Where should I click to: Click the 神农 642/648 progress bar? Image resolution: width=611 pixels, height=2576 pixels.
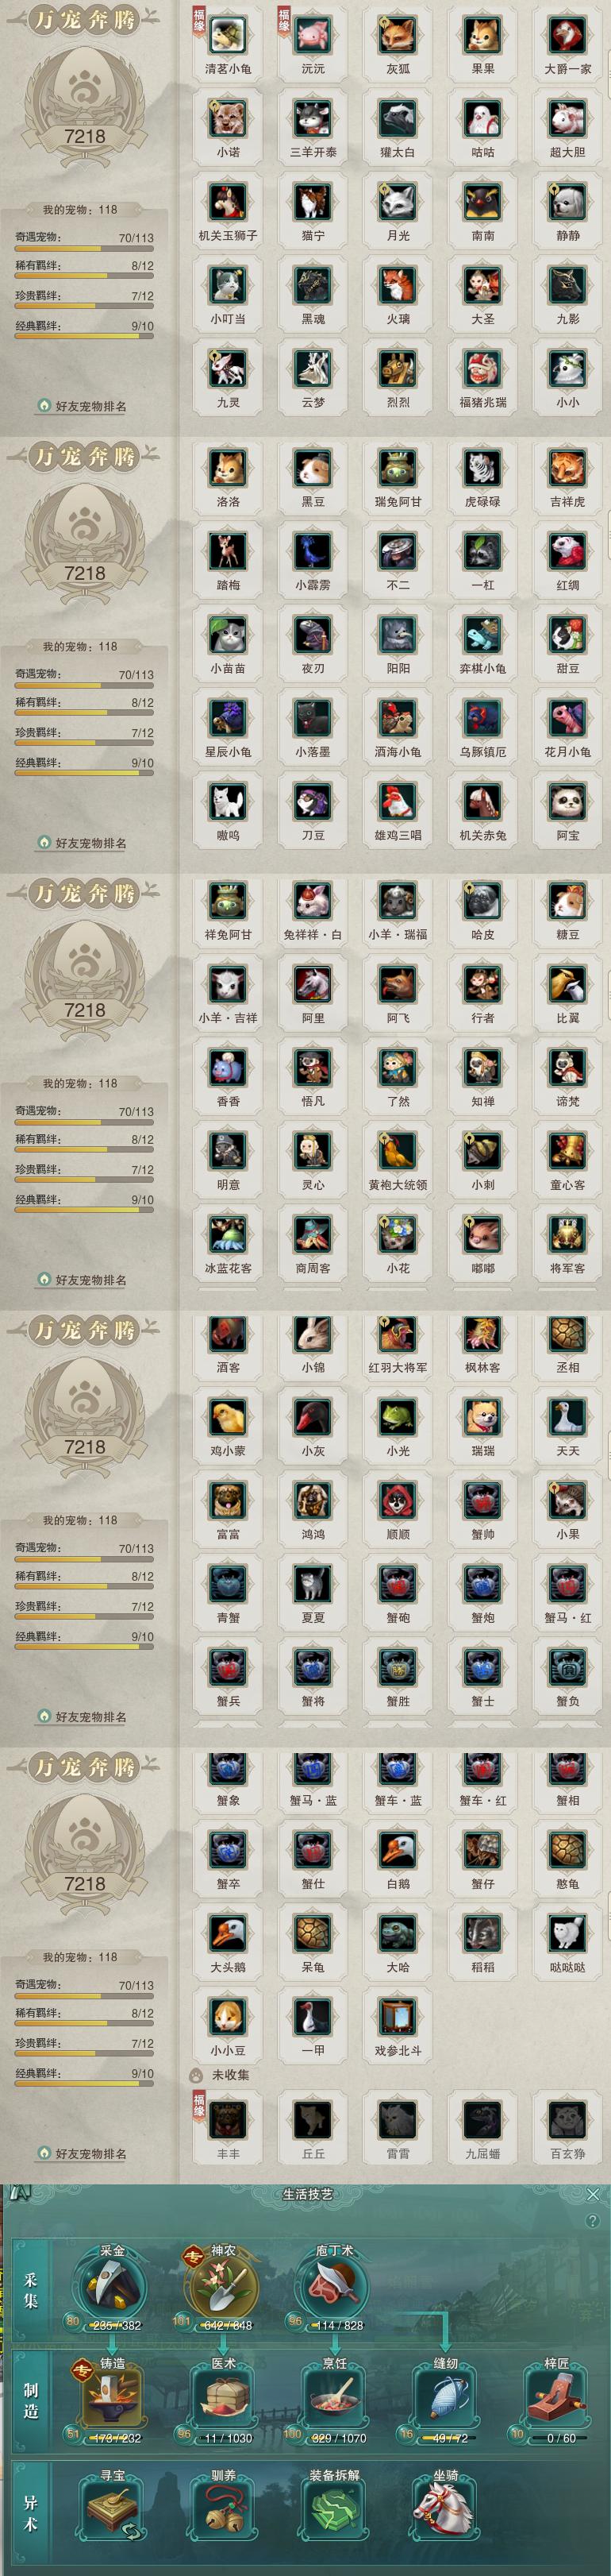(x=225, y=2325)
